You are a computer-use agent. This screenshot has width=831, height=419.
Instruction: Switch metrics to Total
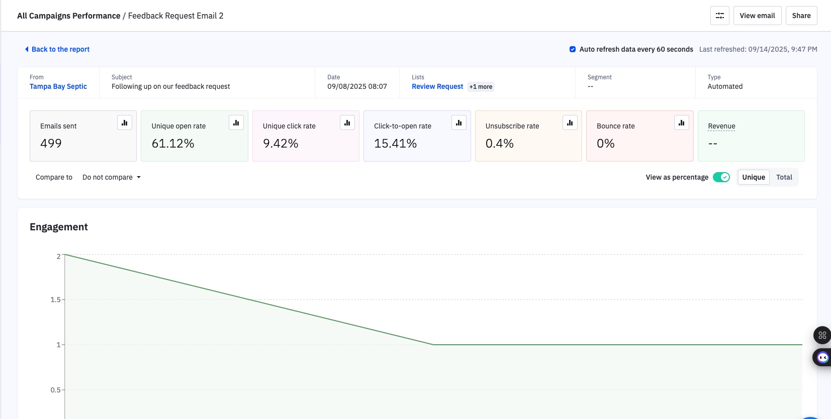784,177
